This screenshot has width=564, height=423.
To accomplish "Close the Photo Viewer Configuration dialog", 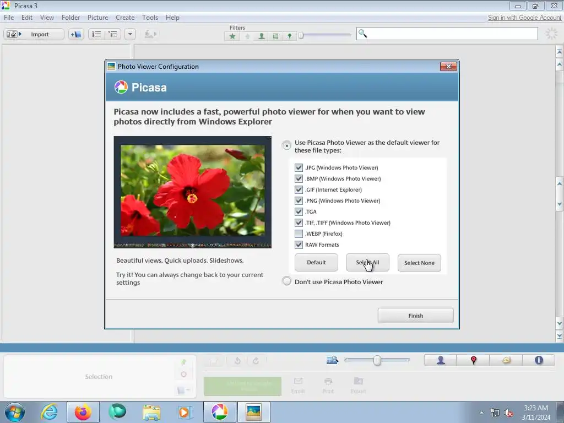I will [448, 66].
